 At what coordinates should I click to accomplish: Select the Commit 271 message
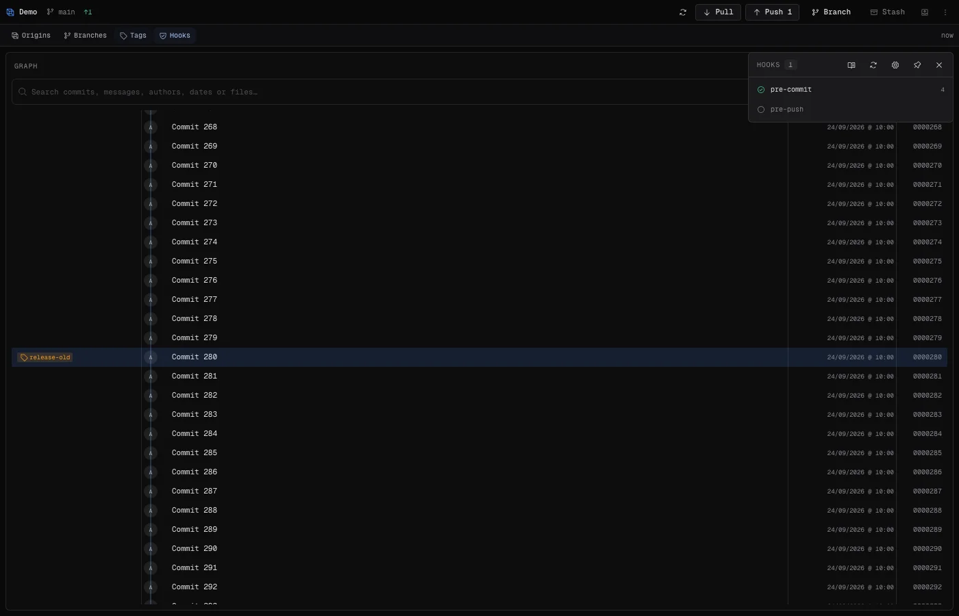click(x=195, y=185)
